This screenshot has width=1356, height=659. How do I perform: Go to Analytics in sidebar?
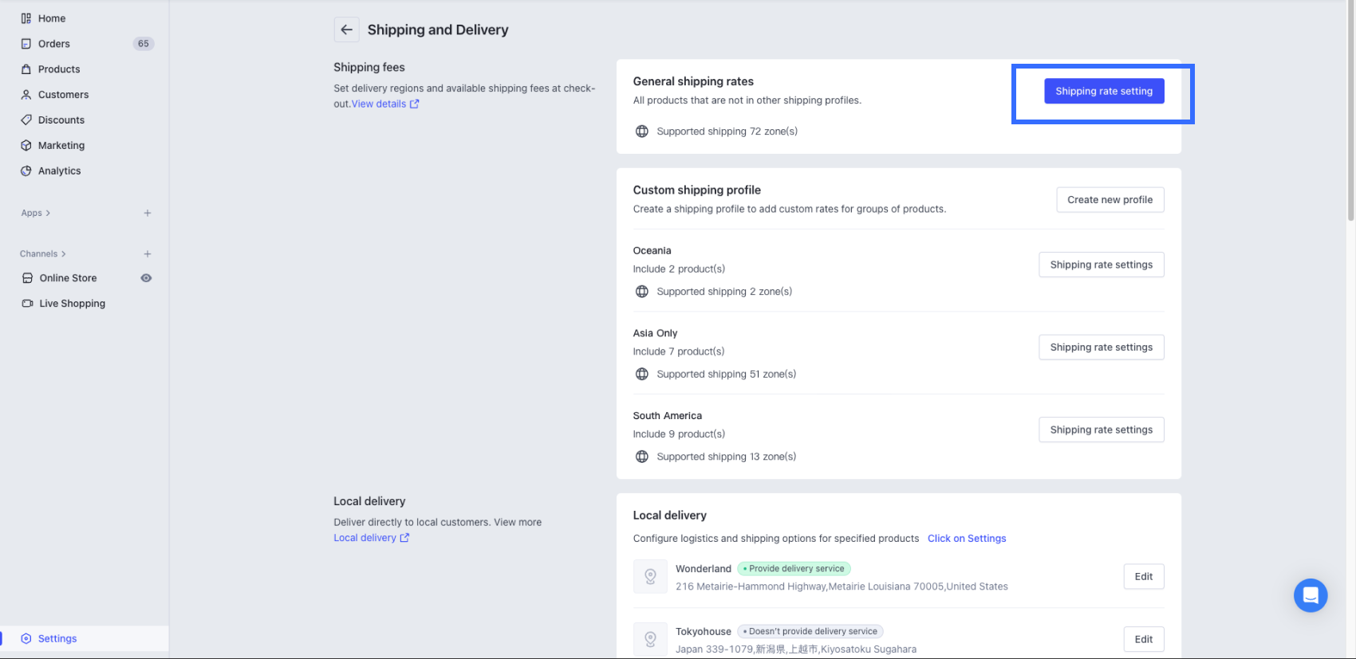59,171
